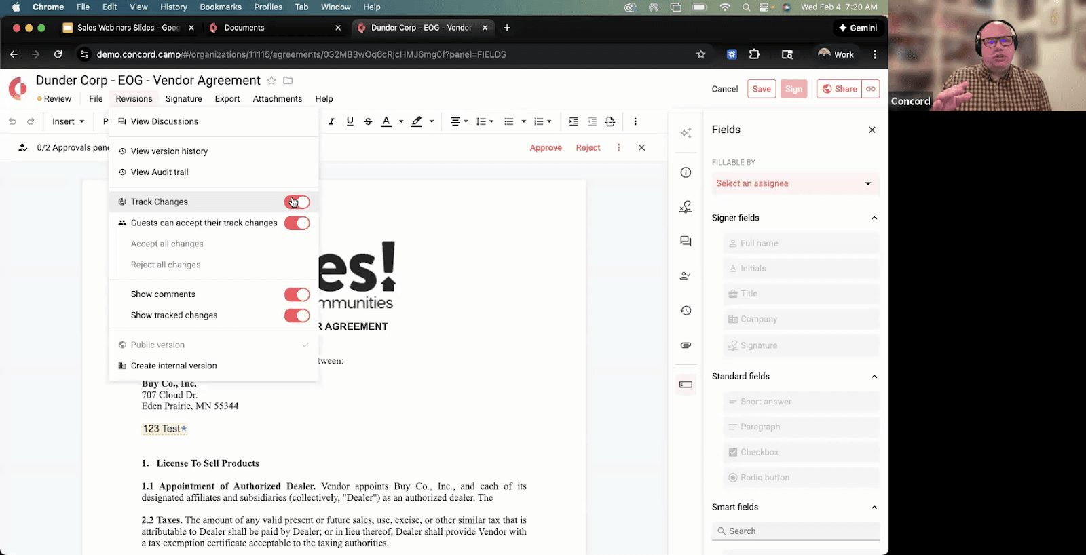This screenshot has height=555, width=1086.
Task: Choose Create internal version
Action: pos(214,366)
